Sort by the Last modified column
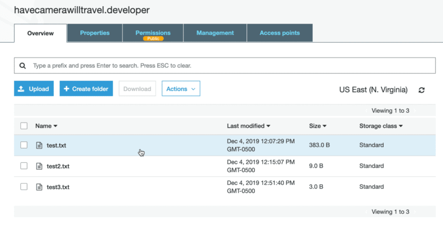443x227 pixels. (x=248, y=126)
